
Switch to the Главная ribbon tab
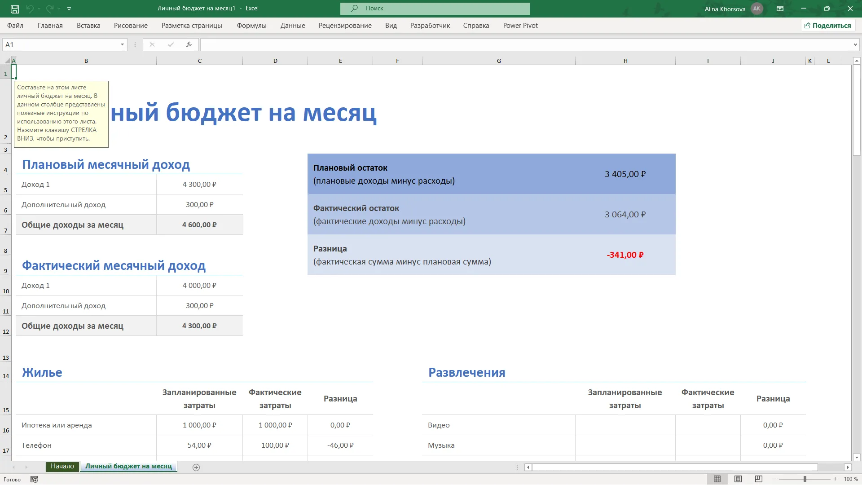[x=50, y=26]
